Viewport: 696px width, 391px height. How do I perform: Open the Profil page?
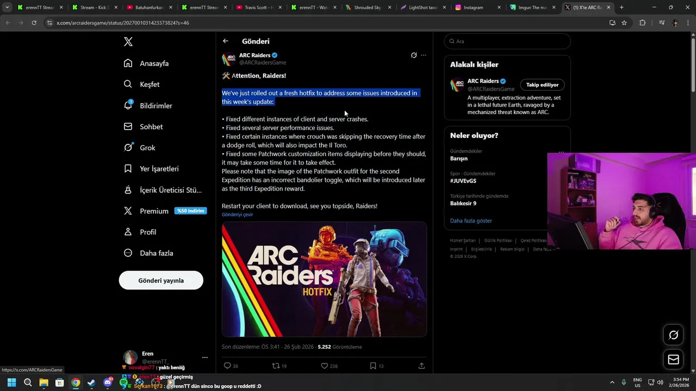click(140, 232)
